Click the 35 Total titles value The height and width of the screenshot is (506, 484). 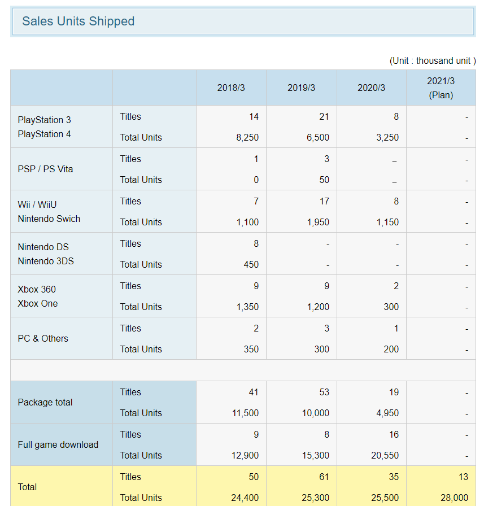click(394, 477)
